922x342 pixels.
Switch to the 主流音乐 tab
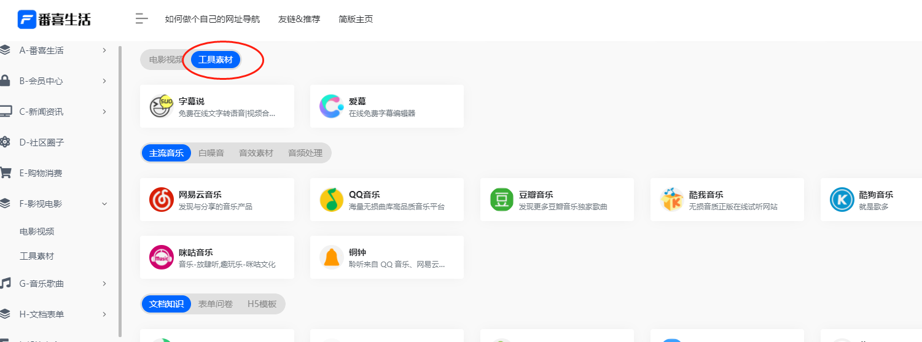[x=166, y=153]
